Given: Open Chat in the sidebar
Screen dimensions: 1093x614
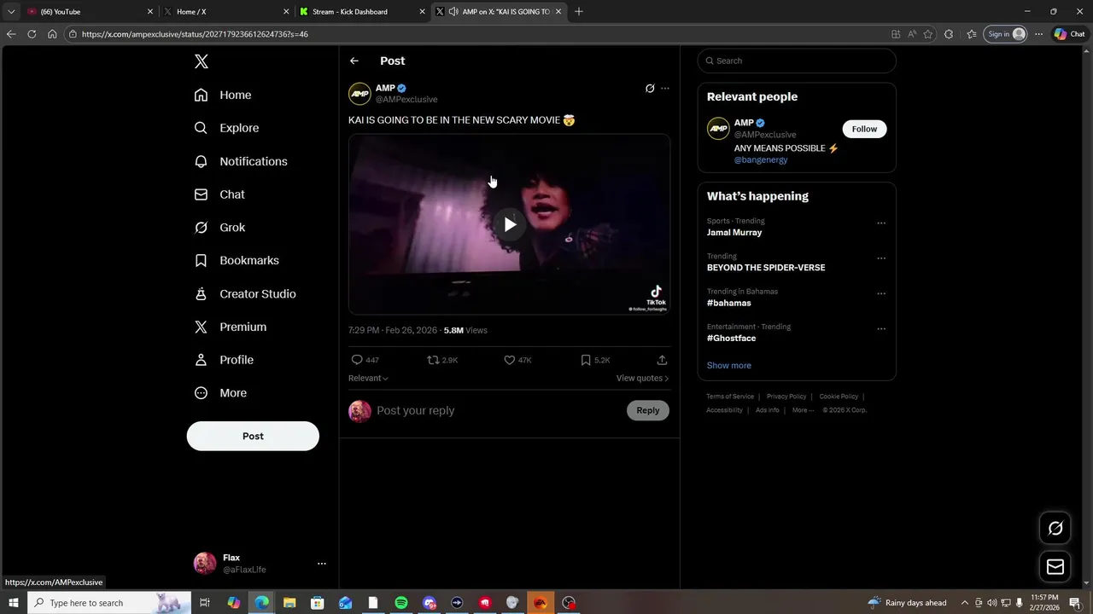Looking at the screenshot, I should click(219, 194).
